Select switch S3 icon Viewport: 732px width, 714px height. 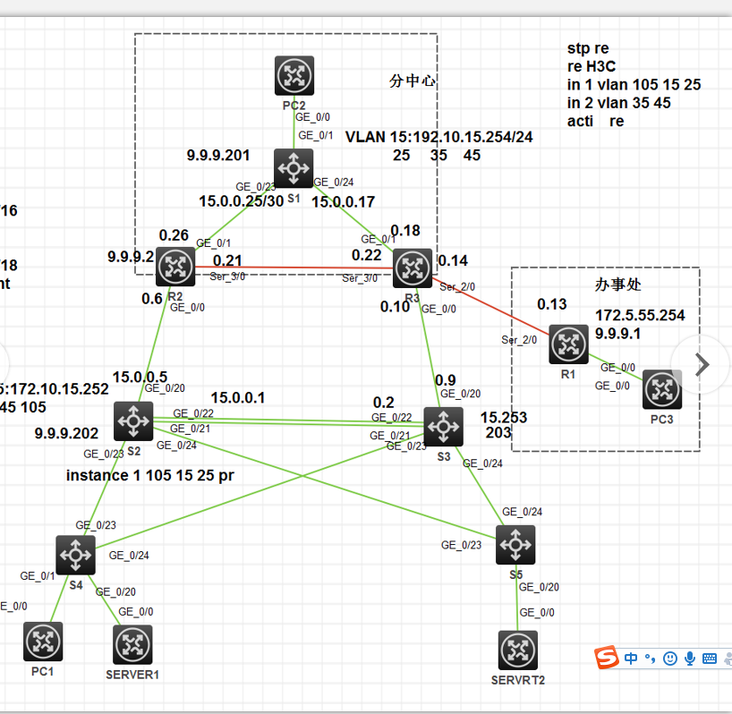tap(444, 427)
